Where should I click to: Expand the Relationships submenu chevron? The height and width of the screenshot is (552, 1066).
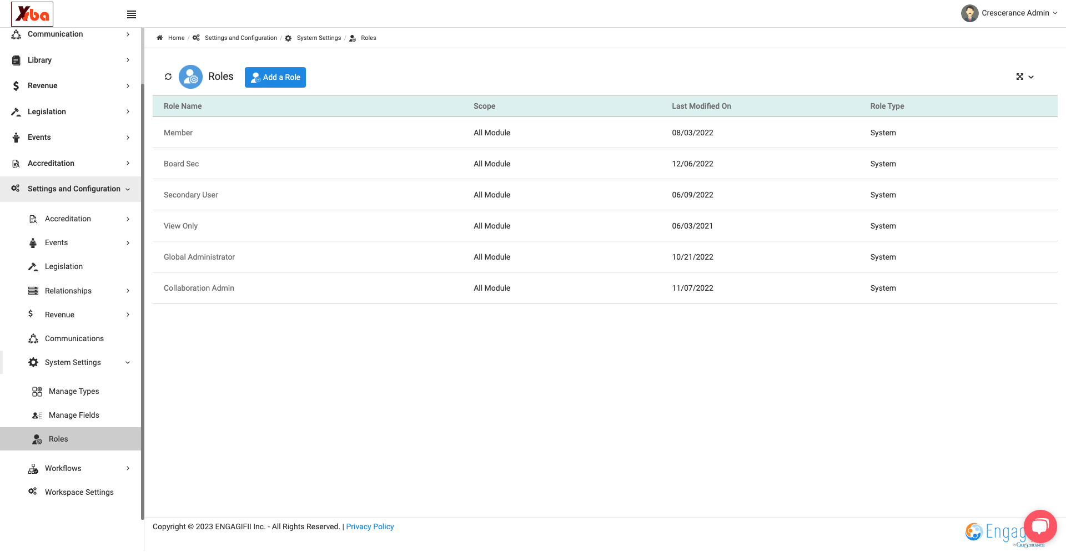pyautogui.click(x=128, y=291)
